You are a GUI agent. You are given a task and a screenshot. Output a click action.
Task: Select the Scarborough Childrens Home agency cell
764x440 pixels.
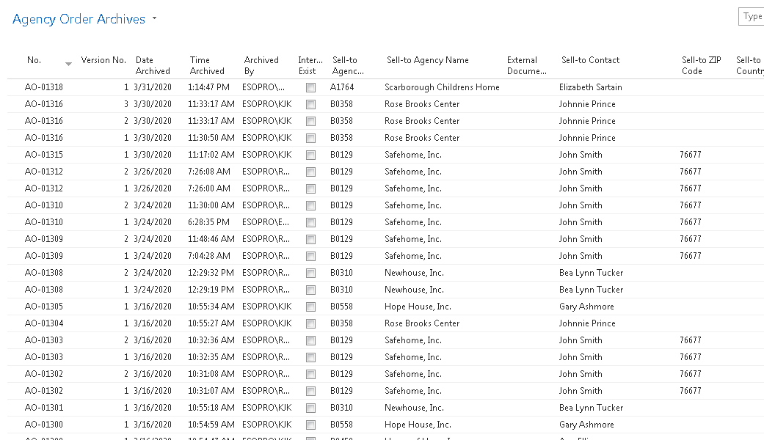[442, 87]
